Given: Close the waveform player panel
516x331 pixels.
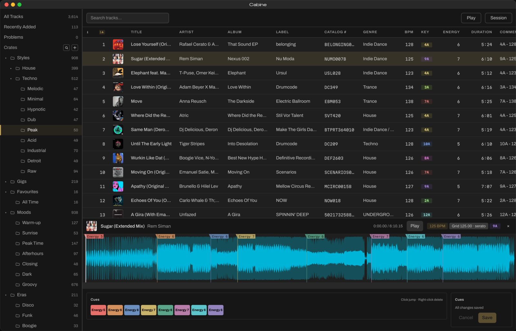Looking at the screenshot, I should tap(508, 226).
